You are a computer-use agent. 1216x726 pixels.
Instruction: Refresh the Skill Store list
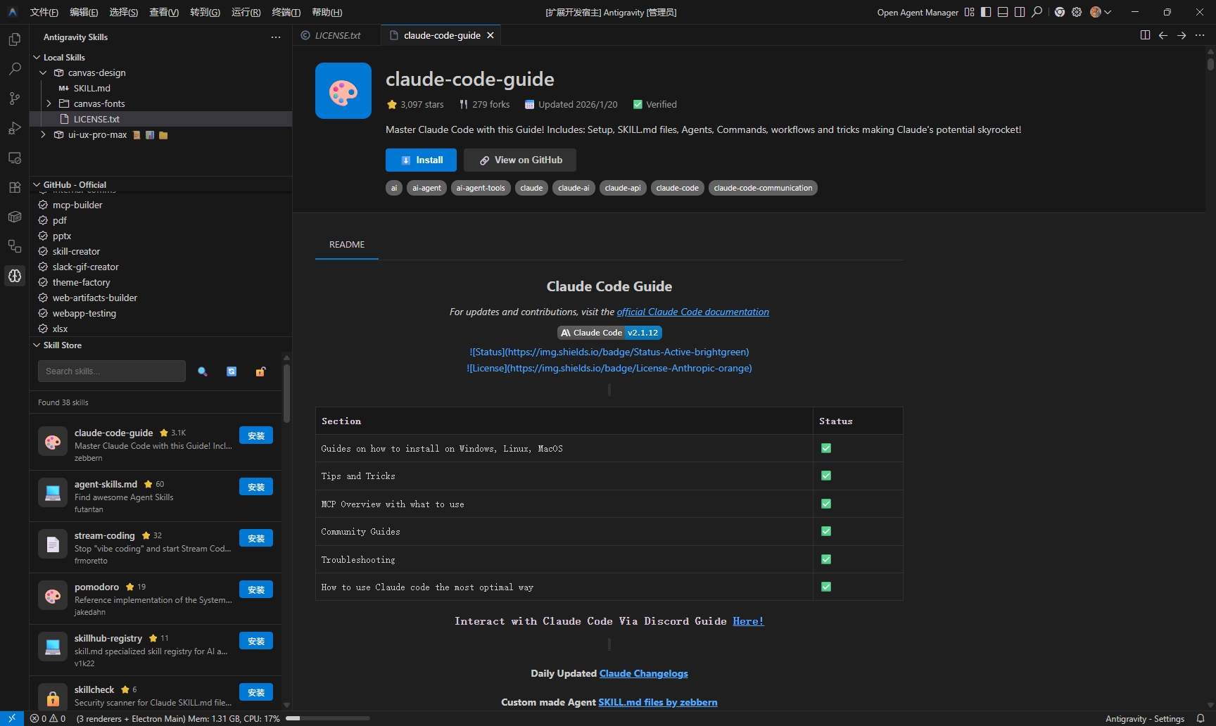(232, 371)
